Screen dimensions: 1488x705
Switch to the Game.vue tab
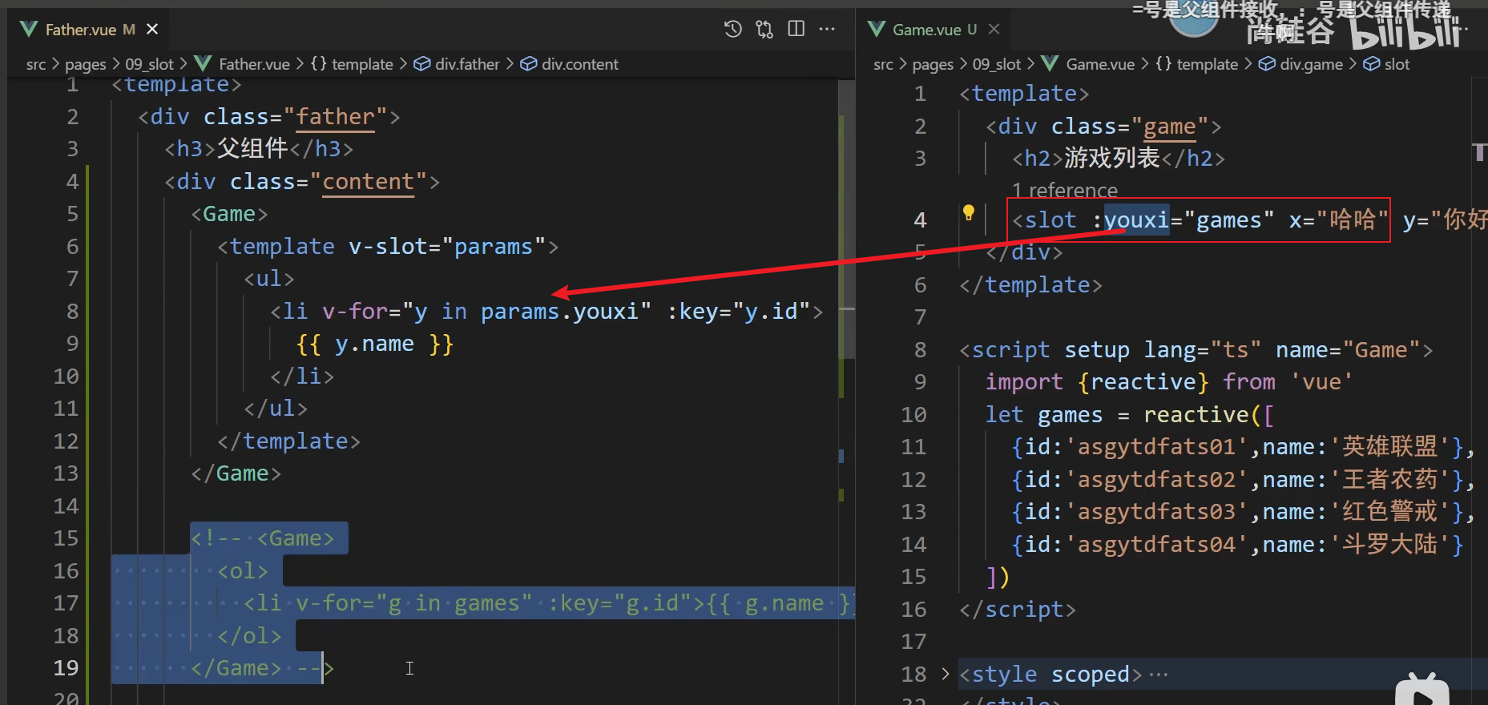[x=926, y=30]
